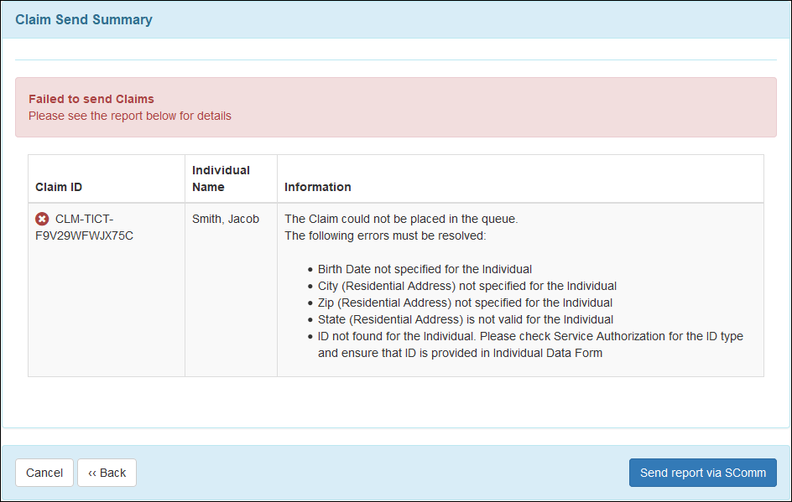Click 'The Claim could not be placed' message
This screenshot has width=792, height=502.
coord(401,219)
